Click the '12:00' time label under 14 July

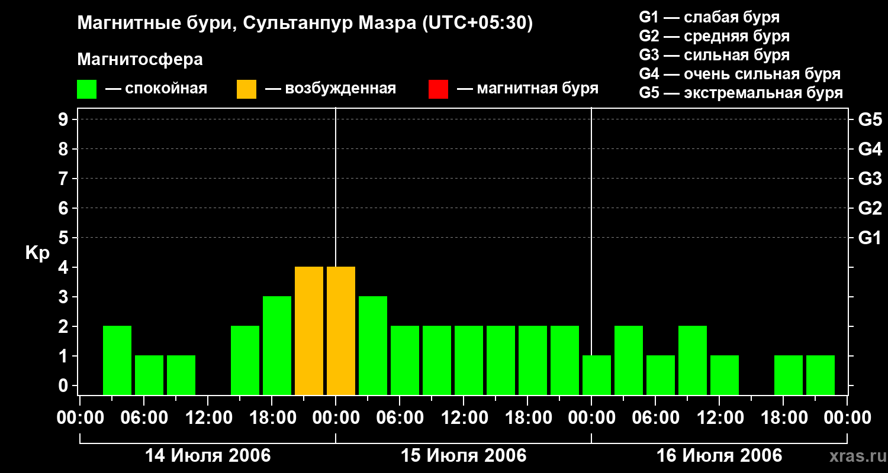(x=208, y=418)
